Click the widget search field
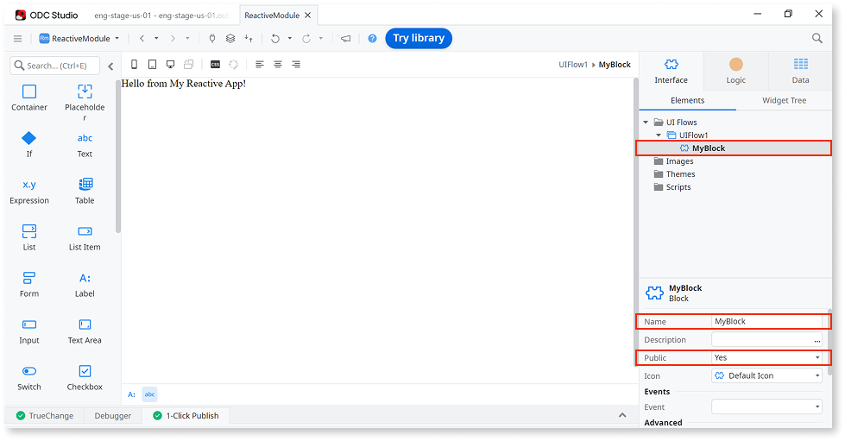This screenshot has width=845, height=441. point(55,66)
